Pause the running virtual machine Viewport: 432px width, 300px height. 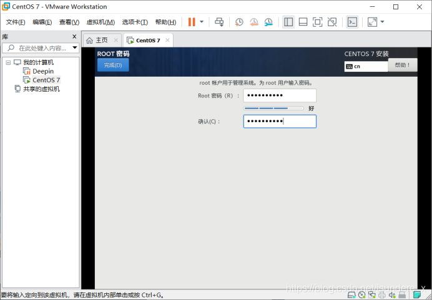[192, 22]
